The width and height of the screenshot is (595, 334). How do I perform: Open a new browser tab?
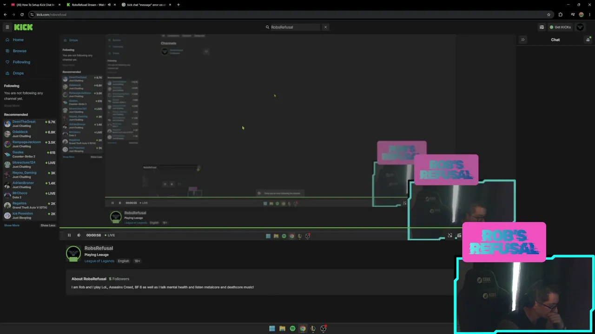point(178,5)
